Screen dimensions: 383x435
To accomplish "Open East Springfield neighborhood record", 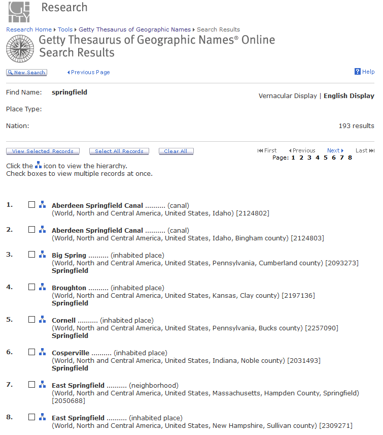I will coord(78,385).
